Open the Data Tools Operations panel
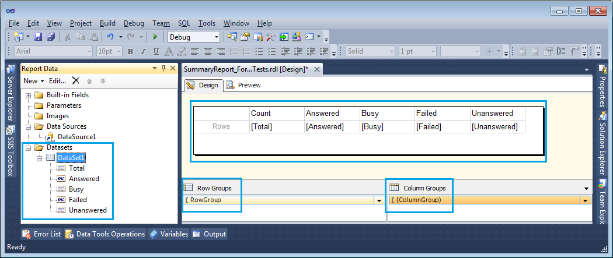 point(105,234)
